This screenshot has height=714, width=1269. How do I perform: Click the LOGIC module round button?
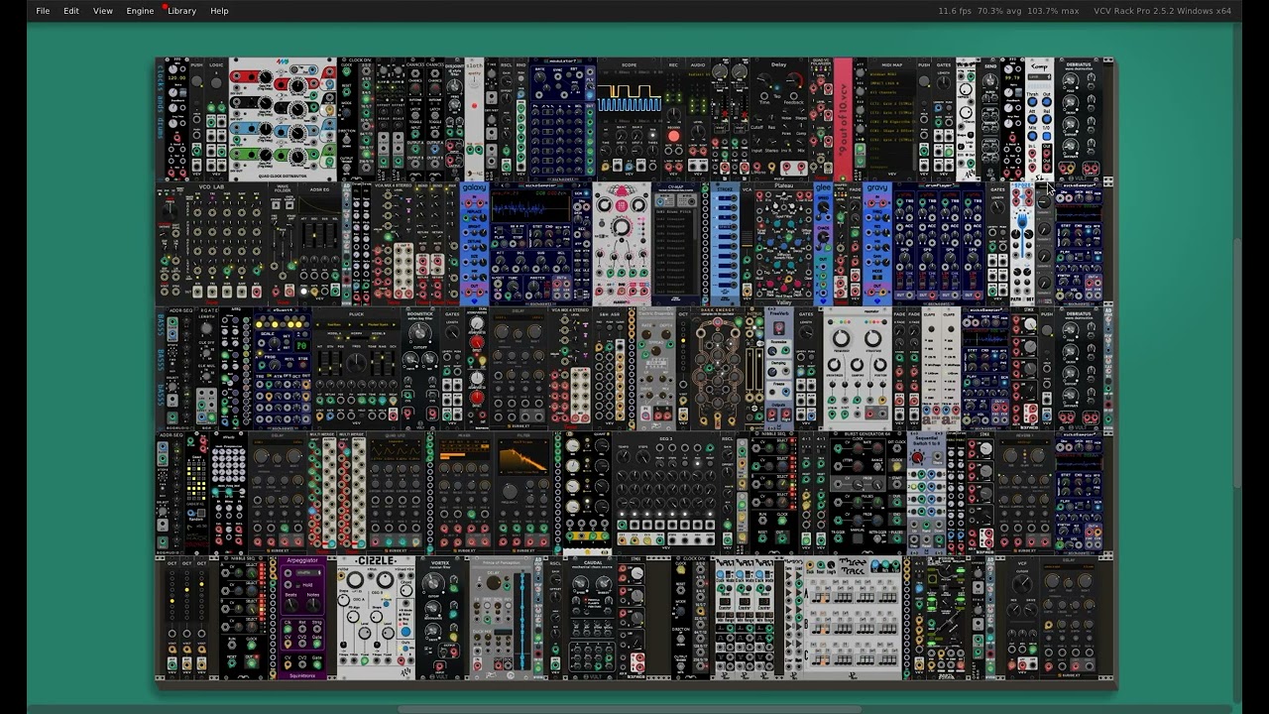pos(216,82)
